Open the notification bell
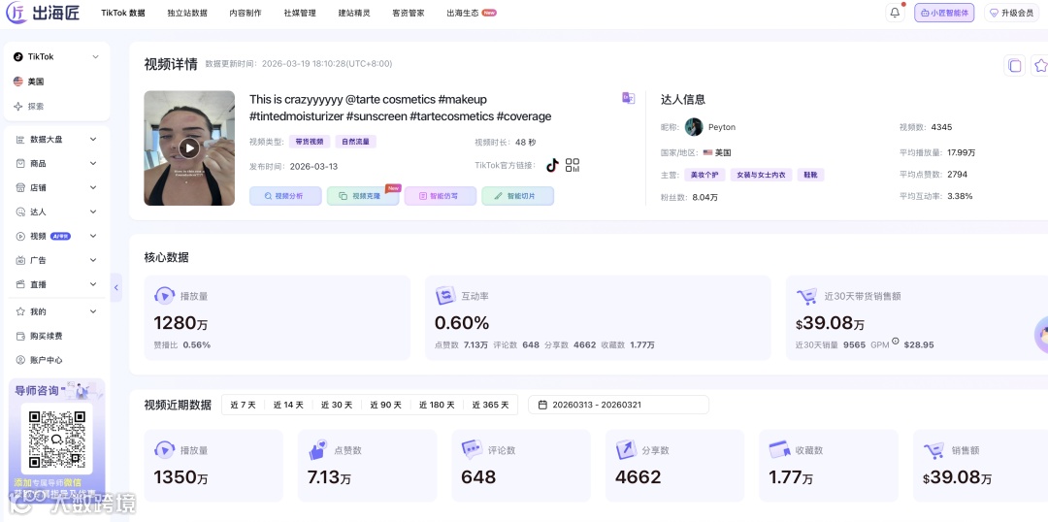Image resolution: width=1048 pixels, height=522 pixels. pyautogui.click(x=895, y=13)
